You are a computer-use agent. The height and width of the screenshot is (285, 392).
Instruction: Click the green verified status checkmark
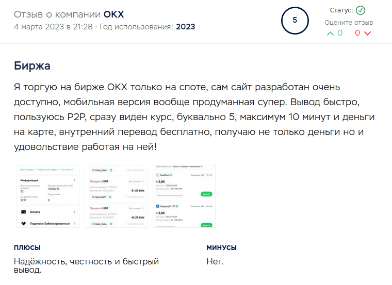[x=361, y=11]
